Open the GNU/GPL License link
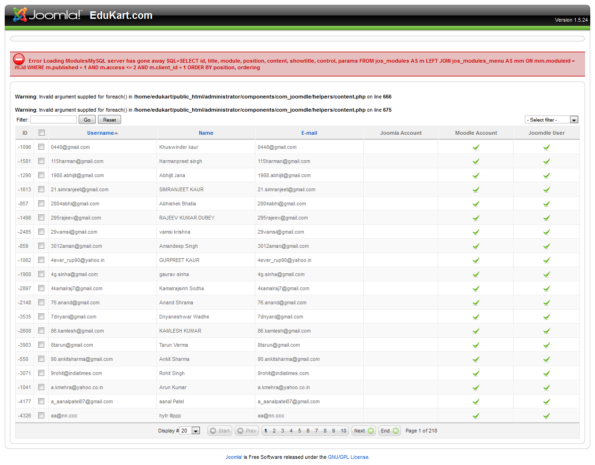 pyautogui.click(x=348, y=457)
